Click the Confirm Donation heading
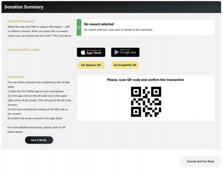Screen dimensions: 223x169 21,21
